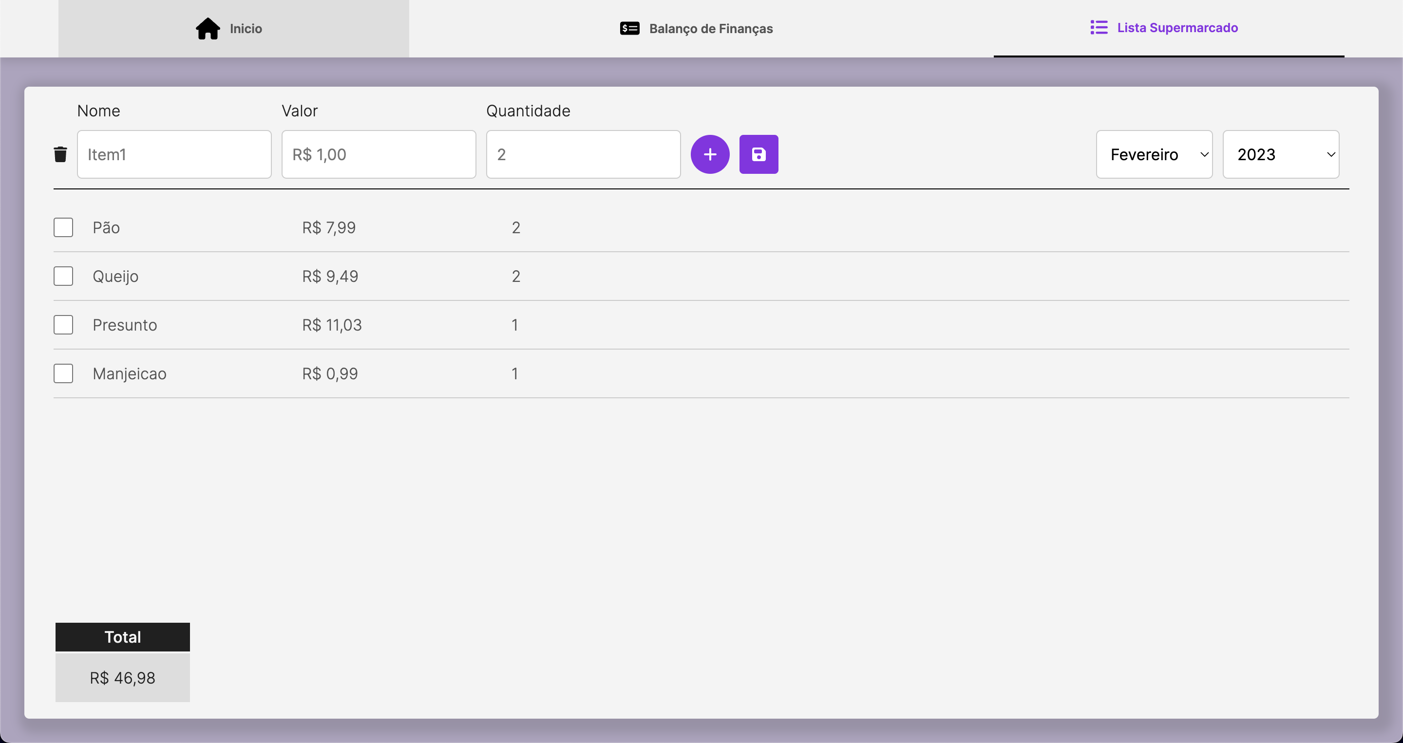Expand the 2023 year dropdown
1403x743 pixels.
[x=1280, y=154]
